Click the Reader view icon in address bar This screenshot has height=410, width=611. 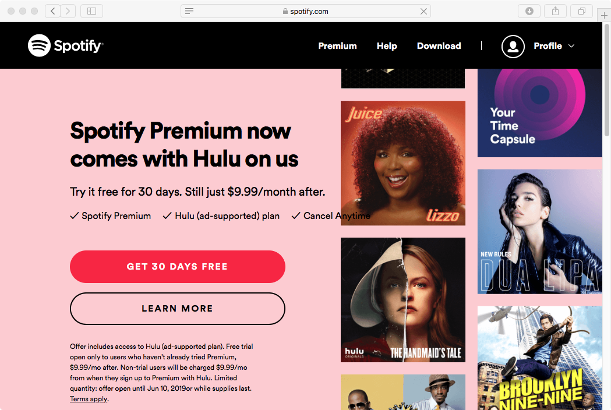pos(189,11)
